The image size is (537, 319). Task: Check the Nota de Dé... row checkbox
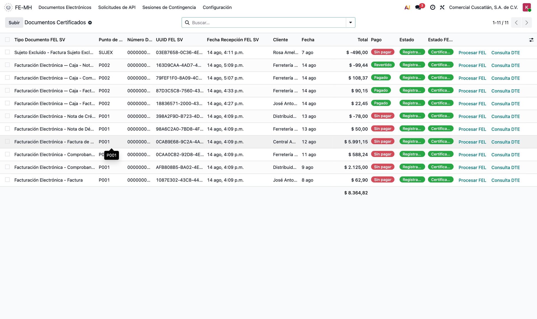(7, 129)
